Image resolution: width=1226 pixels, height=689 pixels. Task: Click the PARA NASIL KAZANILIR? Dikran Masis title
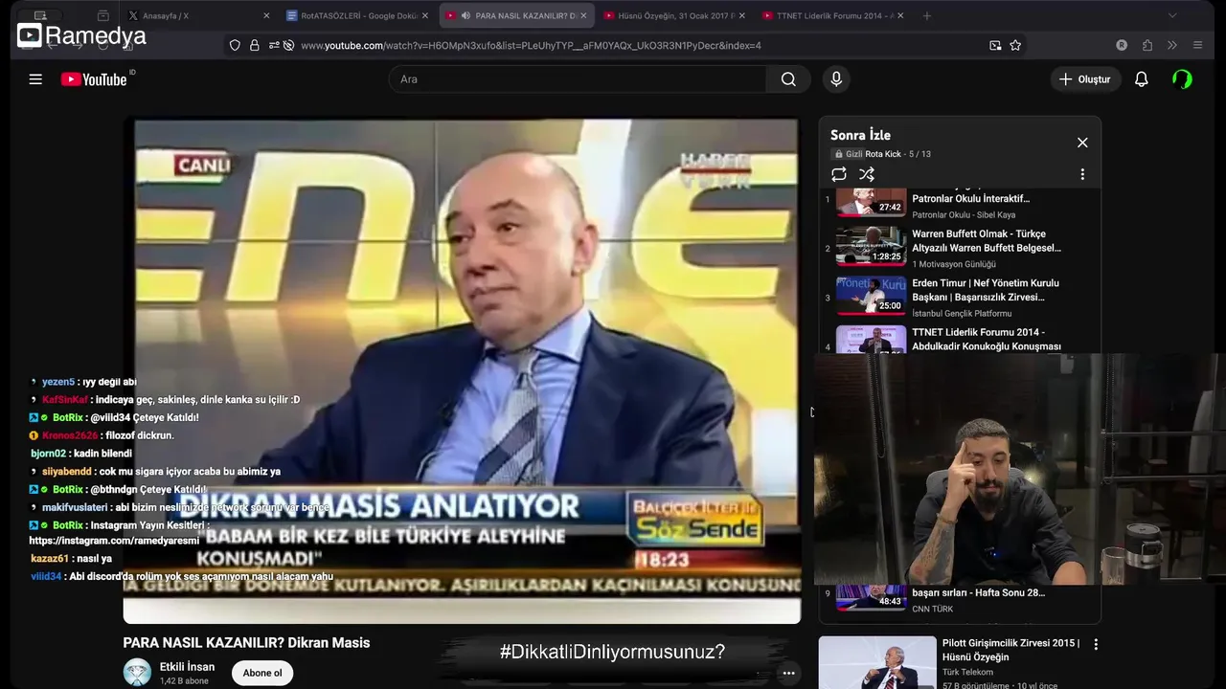coord(246,643)
